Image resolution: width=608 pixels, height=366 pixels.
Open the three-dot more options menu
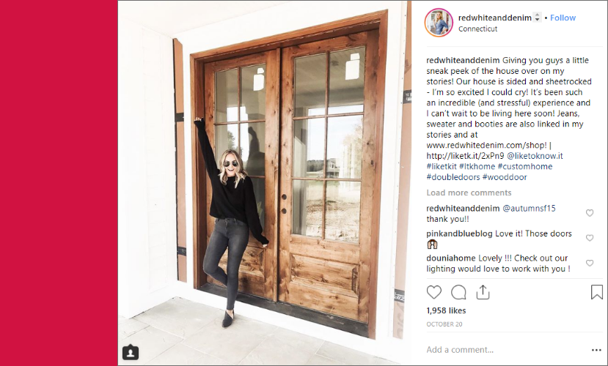point(596,350)
